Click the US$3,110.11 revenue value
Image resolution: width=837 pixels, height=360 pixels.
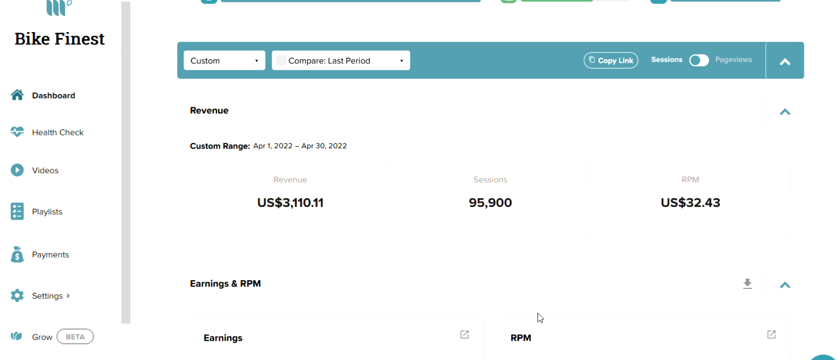tap(290, 203)
